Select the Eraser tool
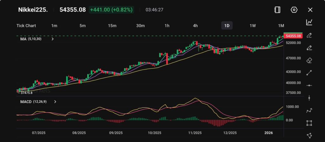325x142 pixels. click(309, 60)
